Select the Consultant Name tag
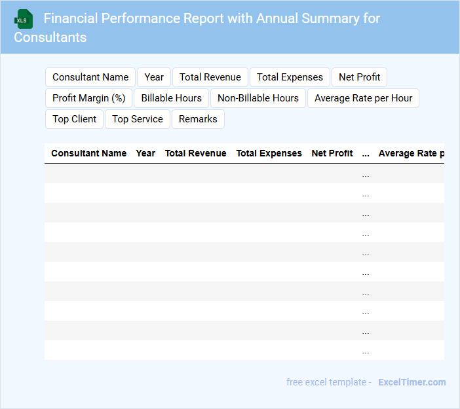 tap(90, 77)
